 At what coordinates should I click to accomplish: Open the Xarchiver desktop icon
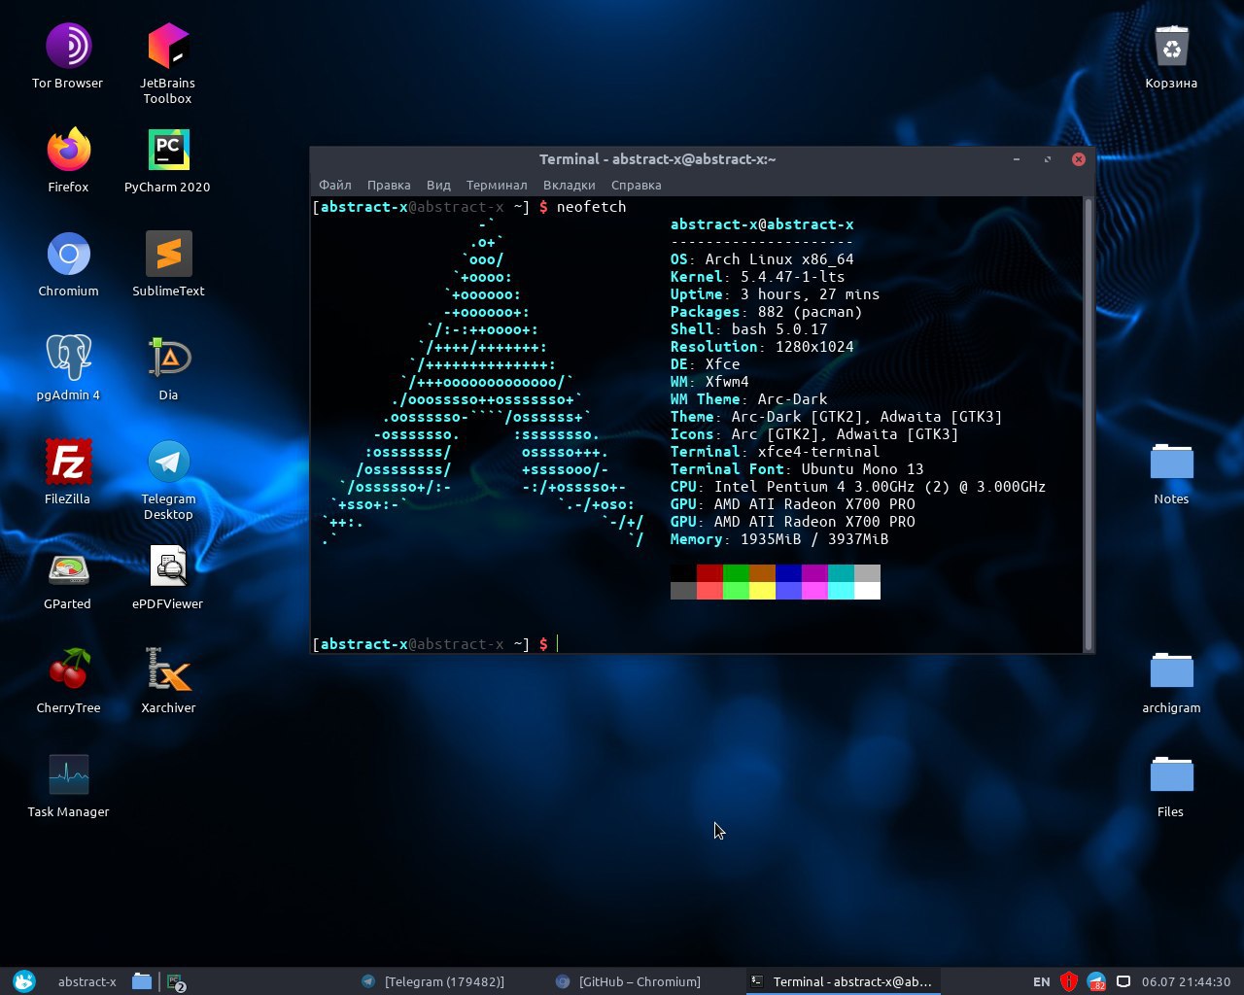click(x=168, y=682)
